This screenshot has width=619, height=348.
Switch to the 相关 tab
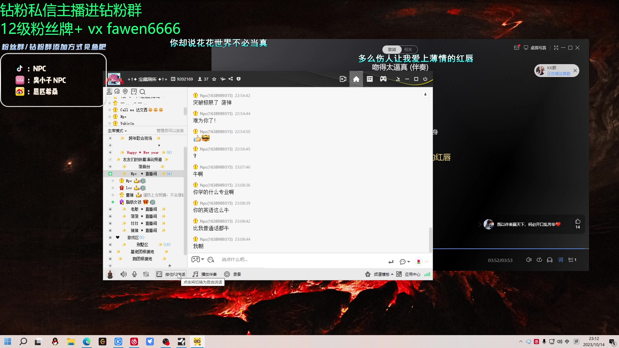tap(408, 49)
